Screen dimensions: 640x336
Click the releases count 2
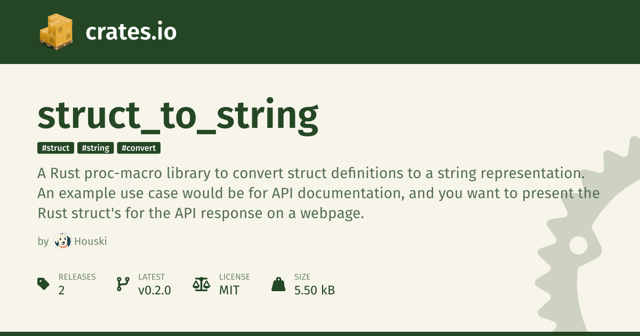click(62, 291)
